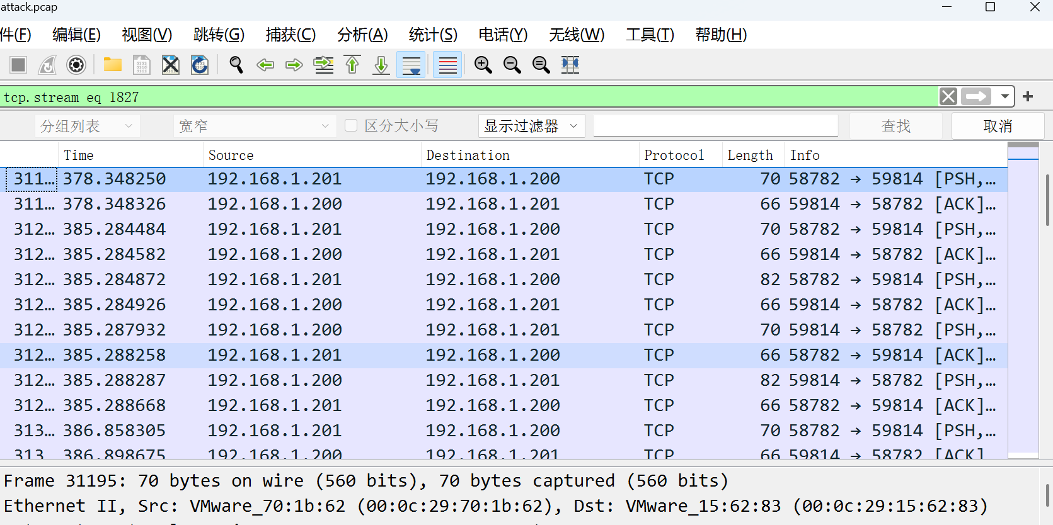Expand the display filter history dropdown
The image size is (1053, 525).
coord(1004,96)
